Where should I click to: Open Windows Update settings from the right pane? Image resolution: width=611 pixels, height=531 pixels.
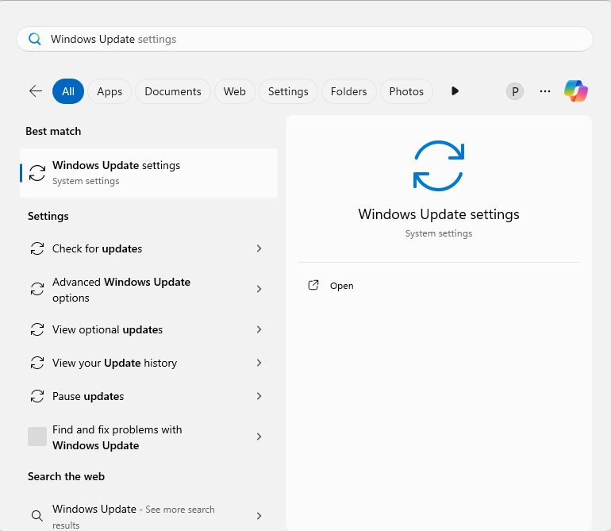(342, 286)
